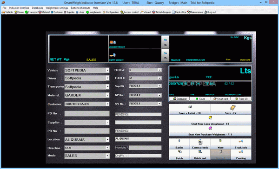Capture the loaded weight with the F6 arrow

[x=165, y=42]
